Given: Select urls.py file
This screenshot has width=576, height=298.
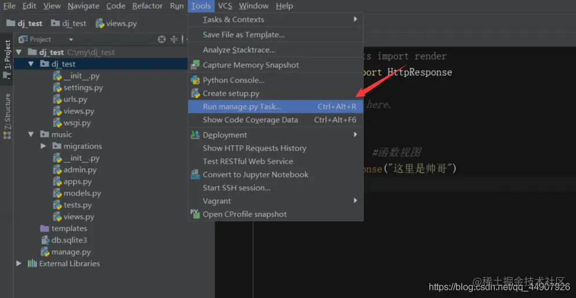Looking at the screenshot, I should pyautogui.click(x=70, y=100).
